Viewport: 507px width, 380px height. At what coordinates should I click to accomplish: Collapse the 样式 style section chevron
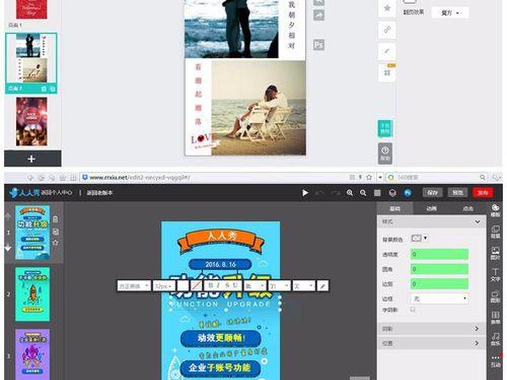[x=477, y=222]
